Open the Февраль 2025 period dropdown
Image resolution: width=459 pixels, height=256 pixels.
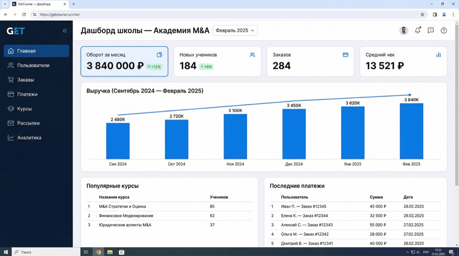click(x=235, y=31)
